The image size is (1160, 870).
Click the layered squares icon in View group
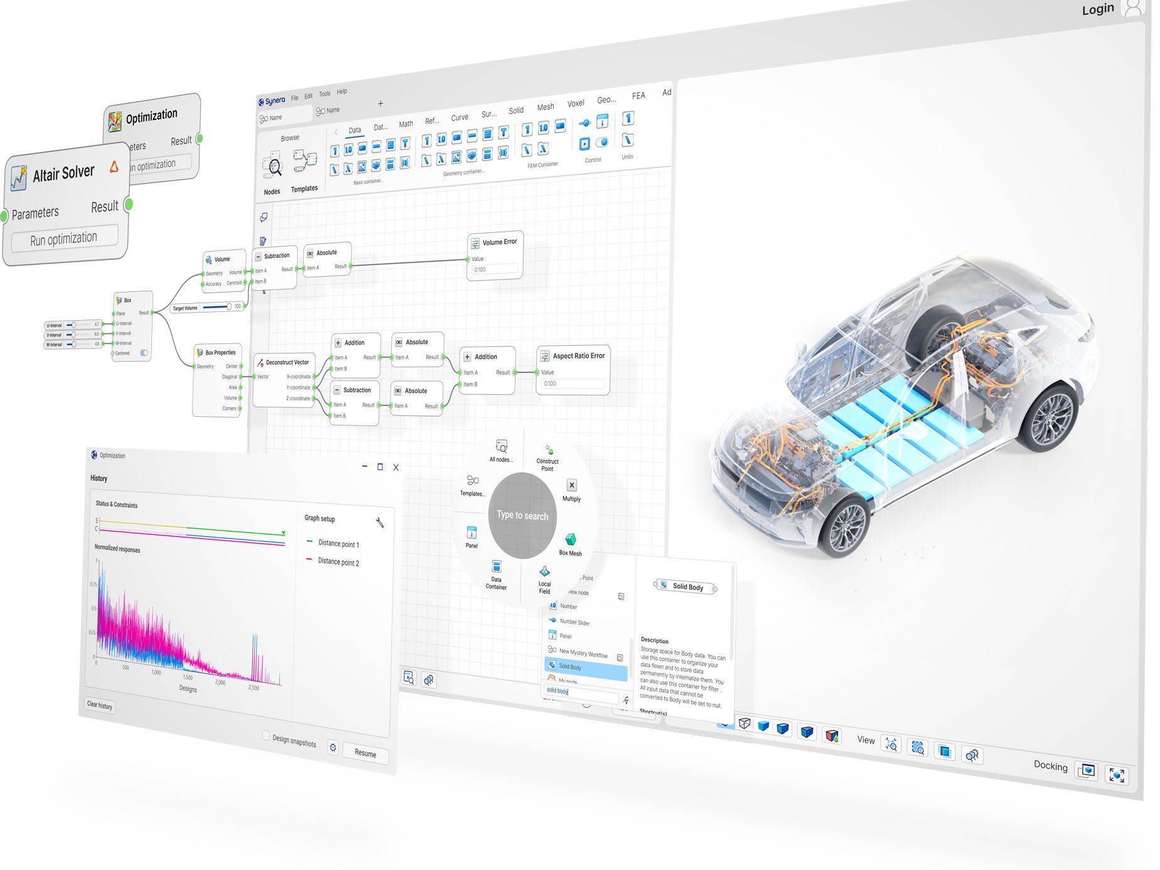click(x=945, y=751)
